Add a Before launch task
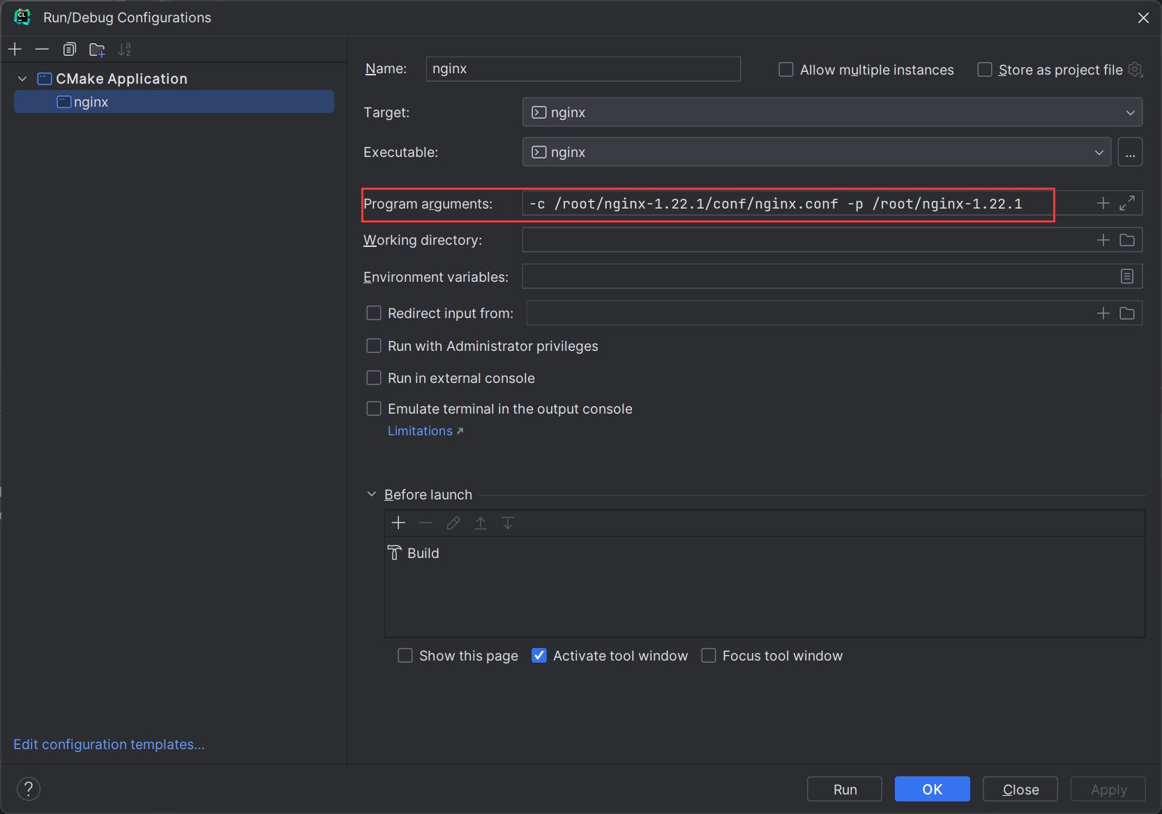The width and height of the screenshot is (1162, 814). point(398,522)
